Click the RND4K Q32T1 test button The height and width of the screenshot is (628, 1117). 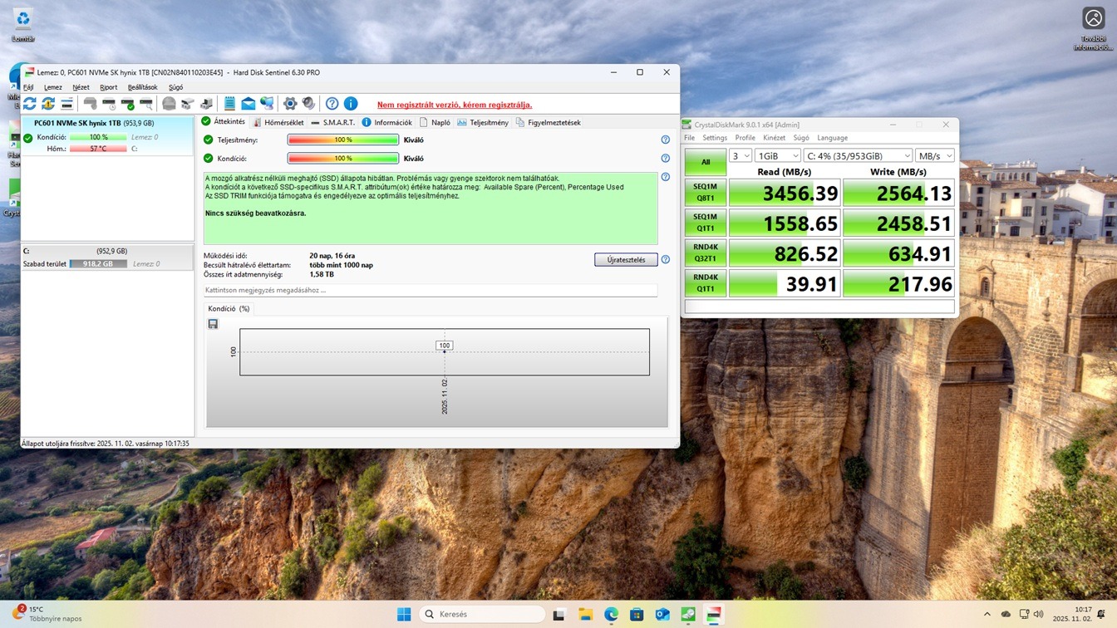click(x=705, y=253)
